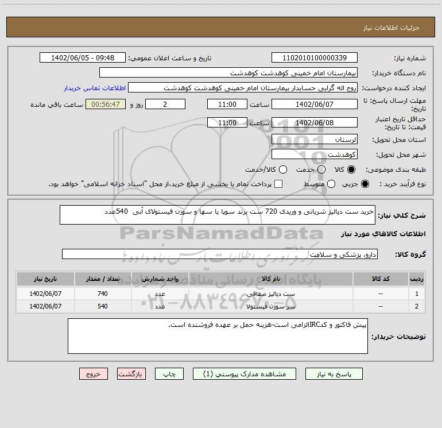
Task: Select the جزیی purchase type radio
Action: tap(365, 184)
